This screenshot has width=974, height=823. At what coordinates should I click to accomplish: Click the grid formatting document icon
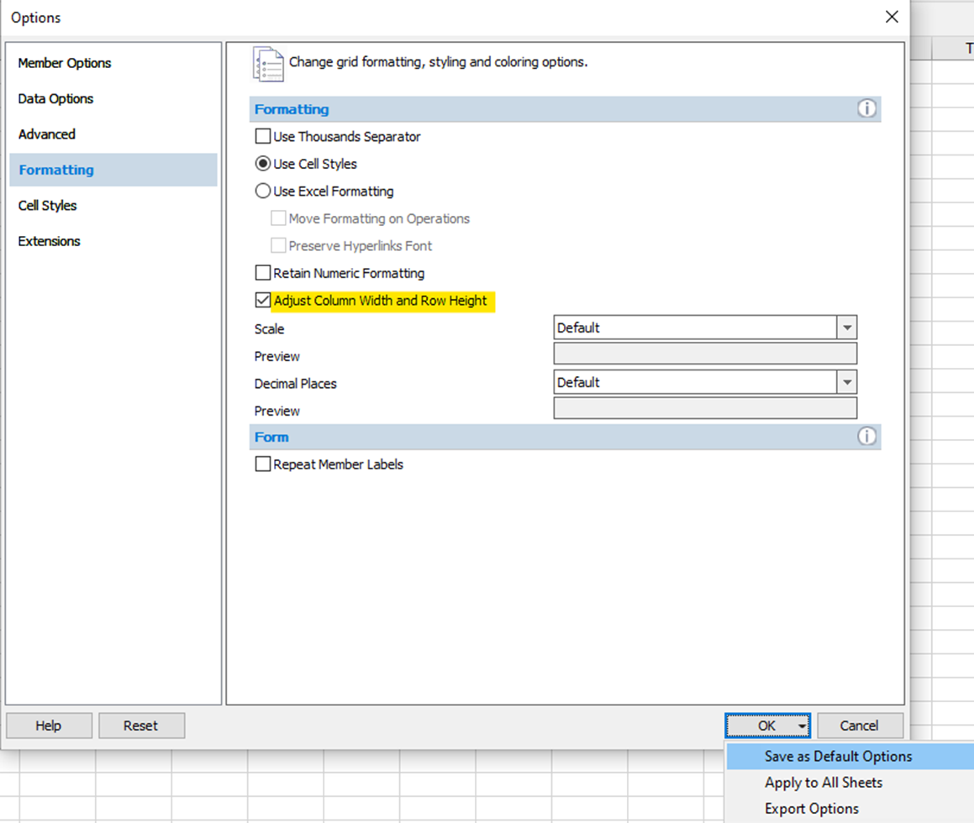click(268, 64)
